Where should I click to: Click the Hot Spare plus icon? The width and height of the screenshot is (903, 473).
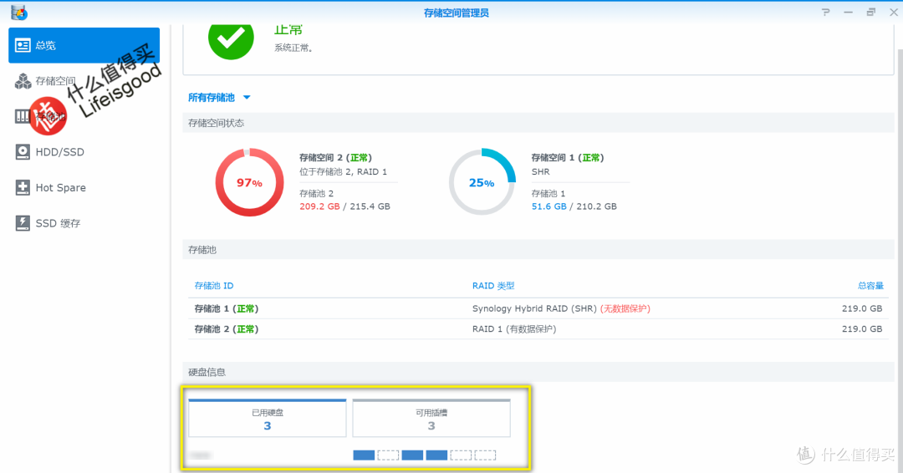click(23, 187)
